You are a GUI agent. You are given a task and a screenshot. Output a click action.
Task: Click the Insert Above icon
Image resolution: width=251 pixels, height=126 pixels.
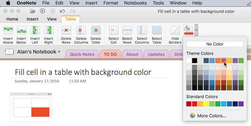(x=8, y=30)
